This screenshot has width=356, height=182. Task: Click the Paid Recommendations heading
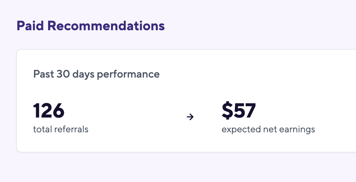91,26
